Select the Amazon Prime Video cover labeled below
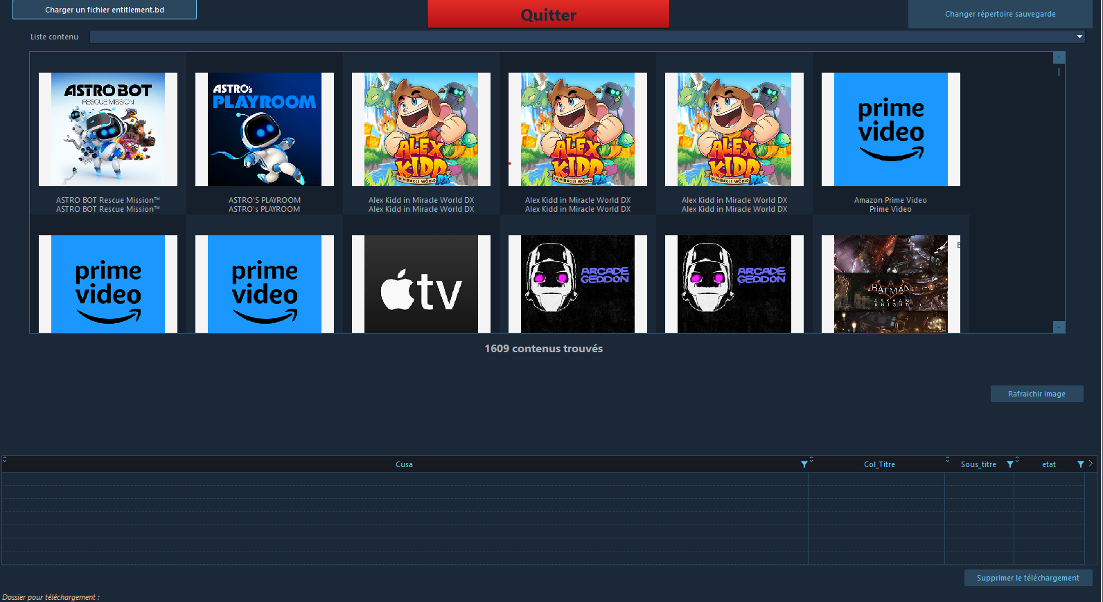The image size is (1103, 602). tap(891, 129)
